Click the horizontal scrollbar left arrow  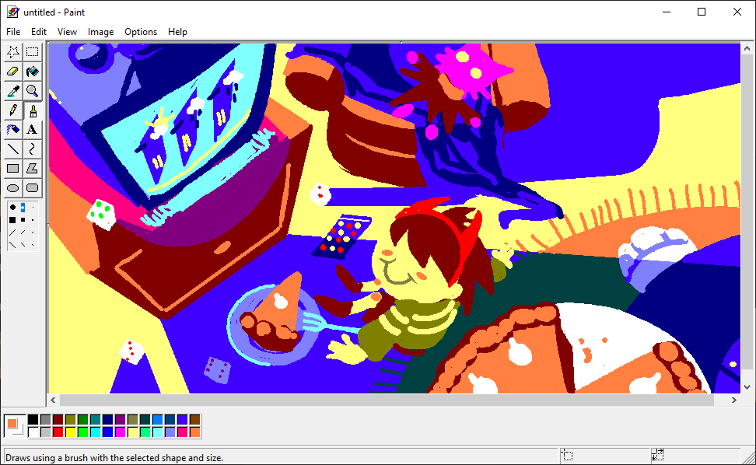pos(53,400)
